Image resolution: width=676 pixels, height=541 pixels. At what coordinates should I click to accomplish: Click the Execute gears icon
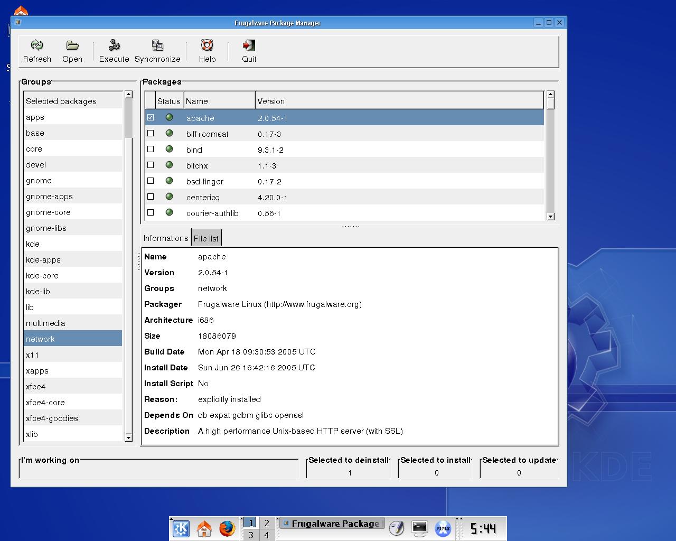click(114, 45)
